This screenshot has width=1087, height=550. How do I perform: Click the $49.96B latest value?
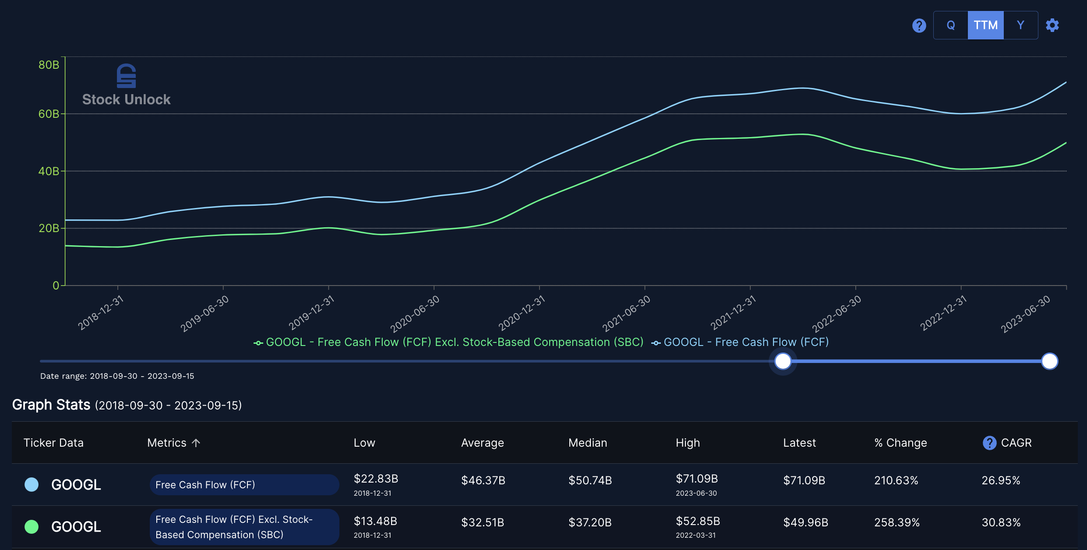805,522
